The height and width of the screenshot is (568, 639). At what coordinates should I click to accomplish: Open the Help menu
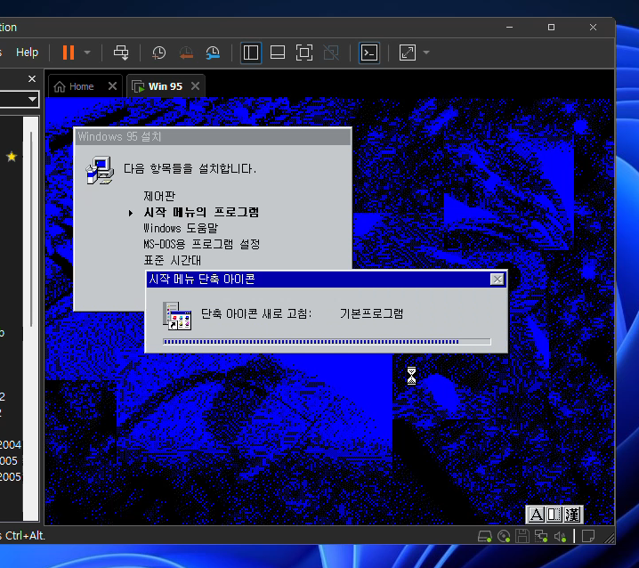(x=27, y=53)
